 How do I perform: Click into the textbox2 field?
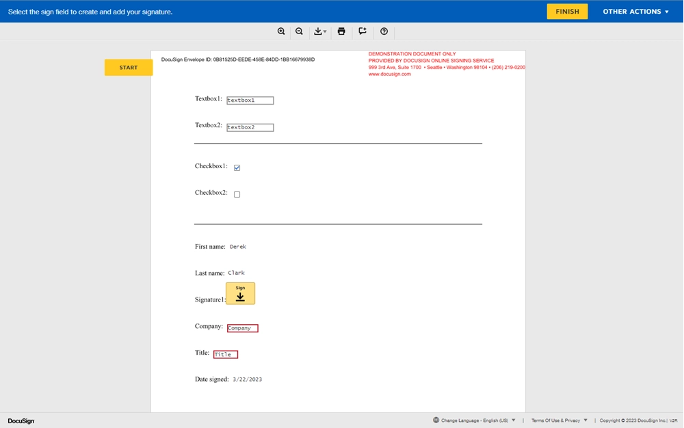(250, 127)
